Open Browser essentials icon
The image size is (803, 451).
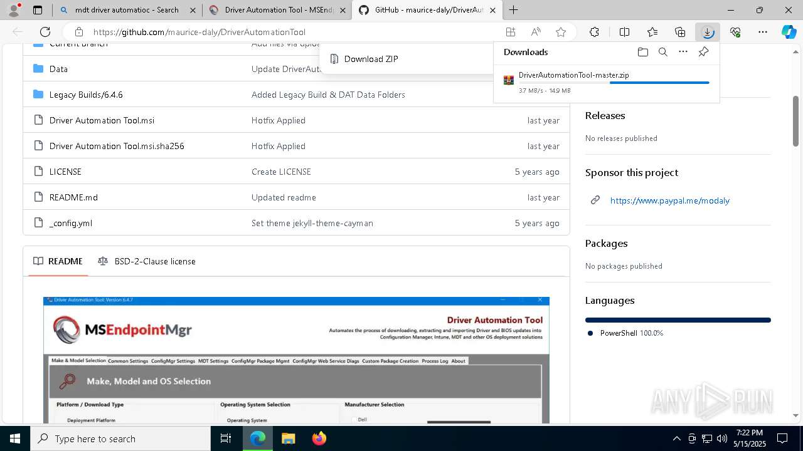[x=735, y=32]
